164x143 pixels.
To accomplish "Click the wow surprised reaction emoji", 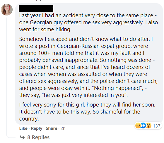I will 149,126.
